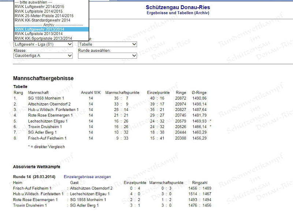
Task: Open the Einzelergebnisse anzeigen link
Action: pyautogui.click(x=87, y=177)
